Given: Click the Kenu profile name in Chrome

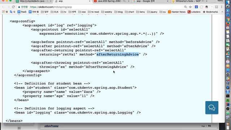Looking at the screenshot, I should pos(220,1).
